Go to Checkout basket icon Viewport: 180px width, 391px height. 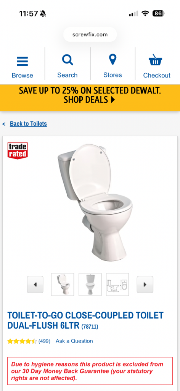(156, 60)
